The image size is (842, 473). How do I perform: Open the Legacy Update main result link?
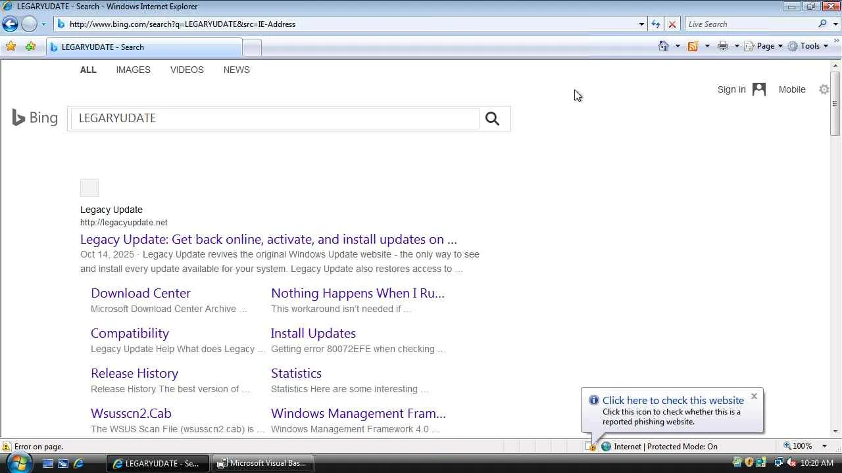pos(268,239)
